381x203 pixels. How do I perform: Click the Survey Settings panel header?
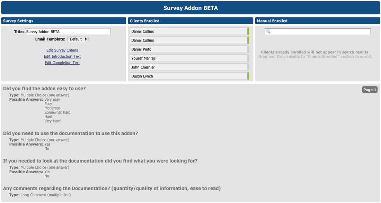(64, 21)
